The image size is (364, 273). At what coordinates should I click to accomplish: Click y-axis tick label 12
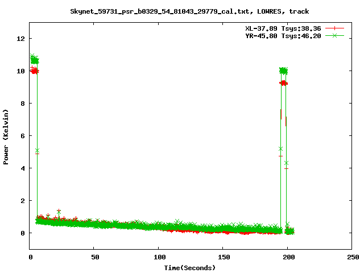click(x=20, y=39)
